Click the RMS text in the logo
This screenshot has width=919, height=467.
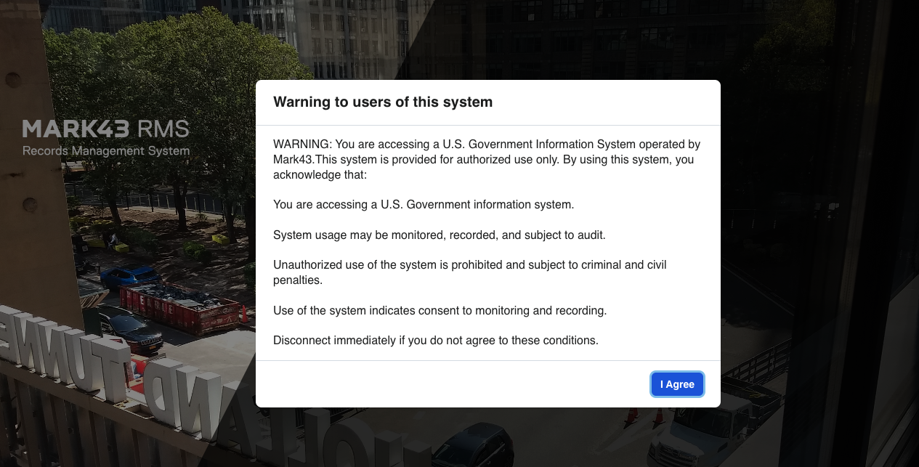[163, 129]
